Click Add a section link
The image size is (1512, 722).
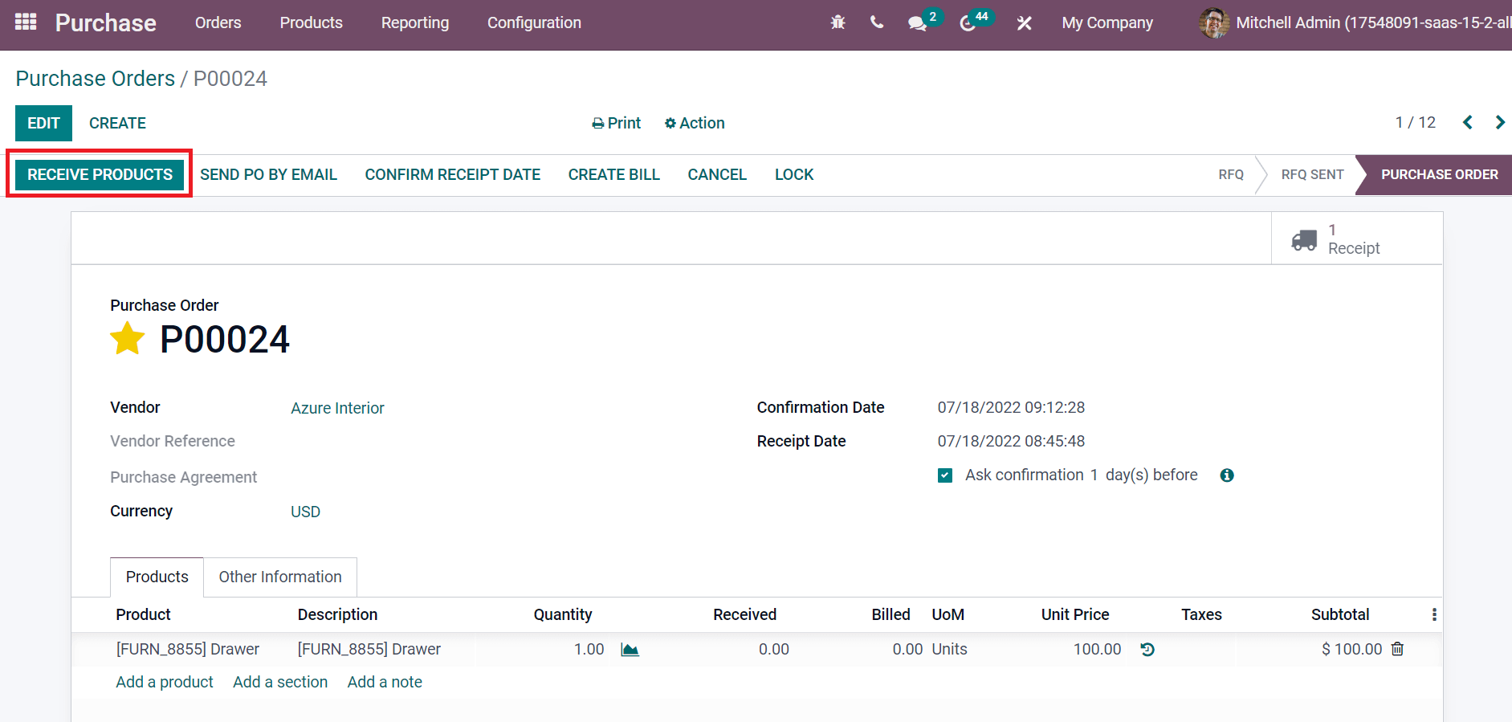tap(280, 682)
